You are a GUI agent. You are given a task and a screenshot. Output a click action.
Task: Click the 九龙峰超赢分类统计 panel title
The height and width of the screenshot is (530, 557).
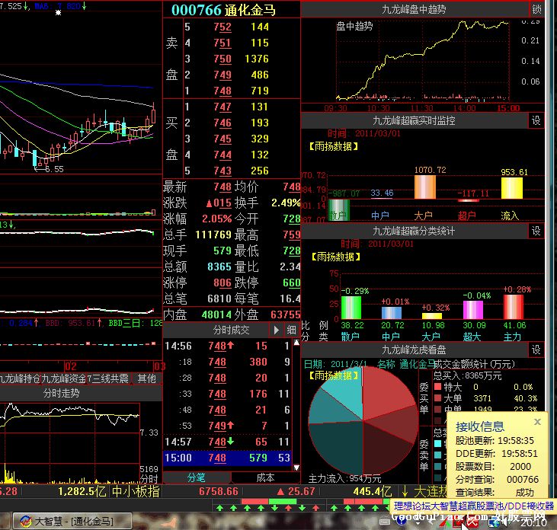click(414, 231)
